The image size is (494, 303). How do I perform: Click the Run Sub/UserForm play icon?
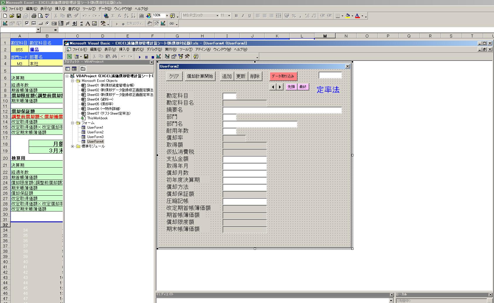[x=140, y=57]
